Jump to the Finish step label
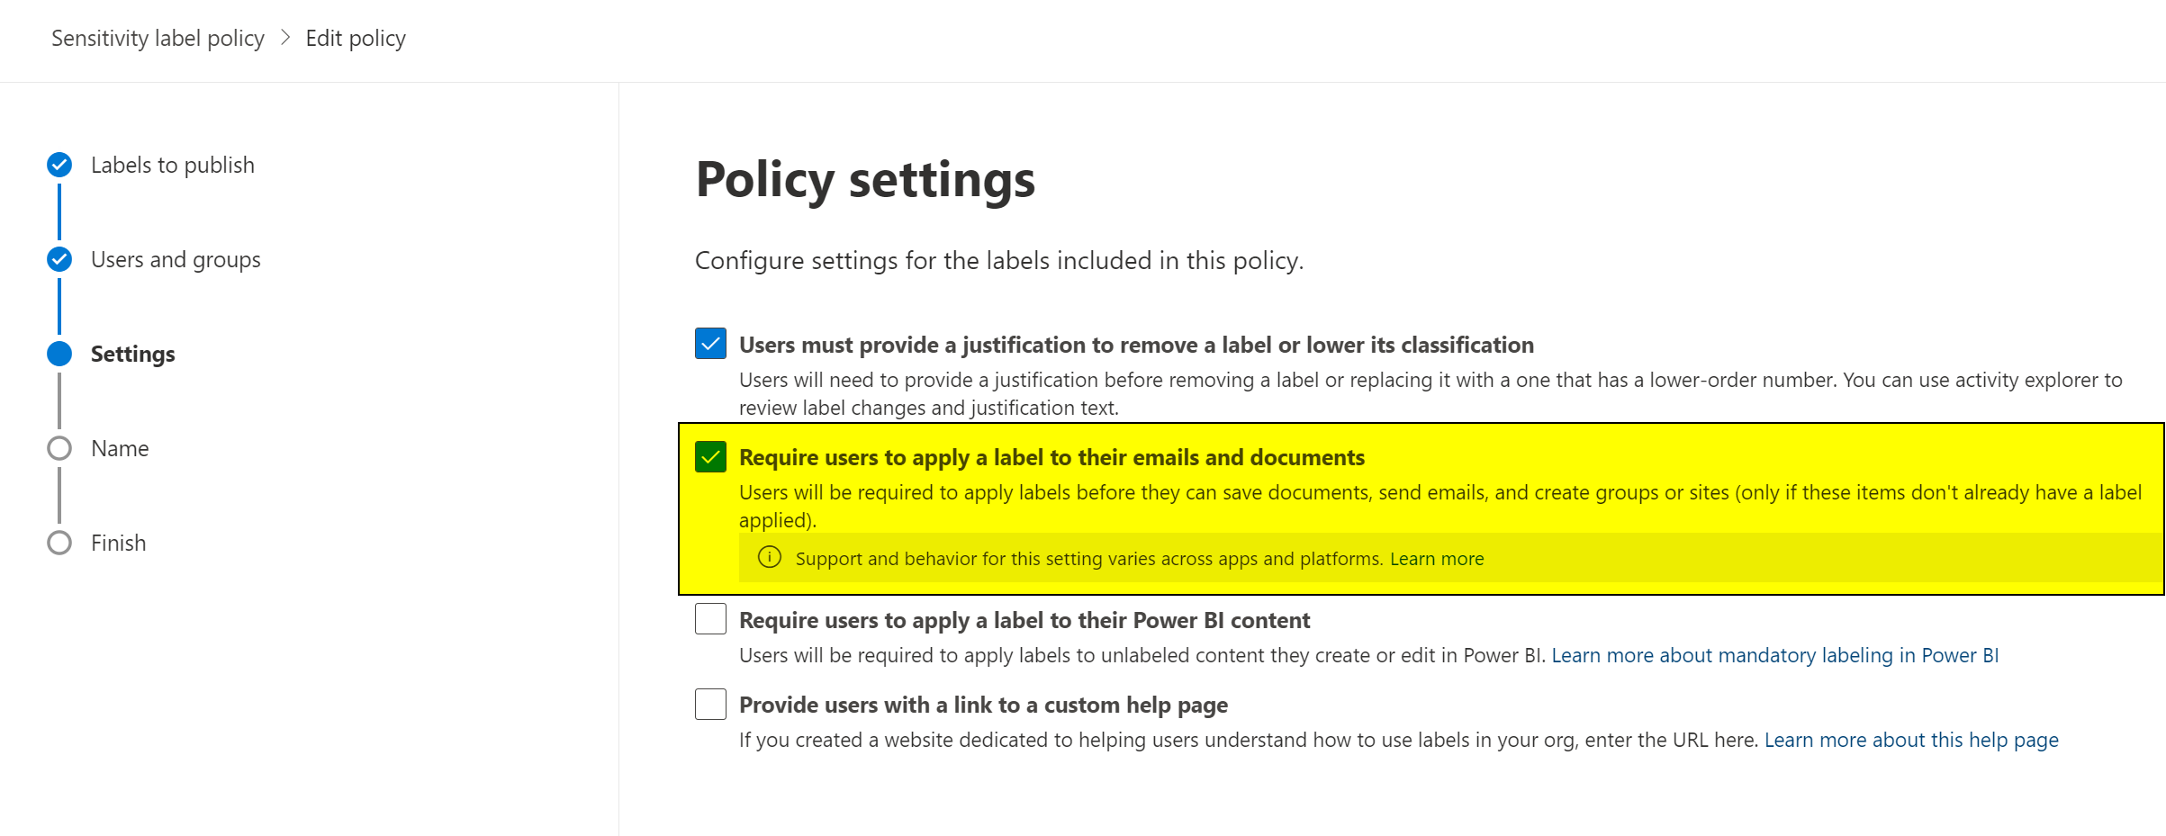 (x=118, y=543)
